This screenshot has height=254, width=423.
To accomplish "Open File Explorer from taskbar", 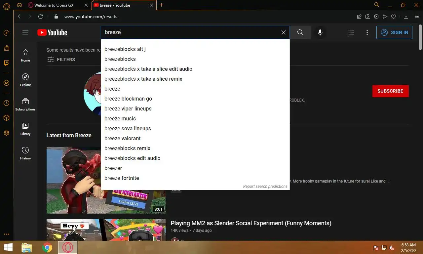I will click(27, 247).
